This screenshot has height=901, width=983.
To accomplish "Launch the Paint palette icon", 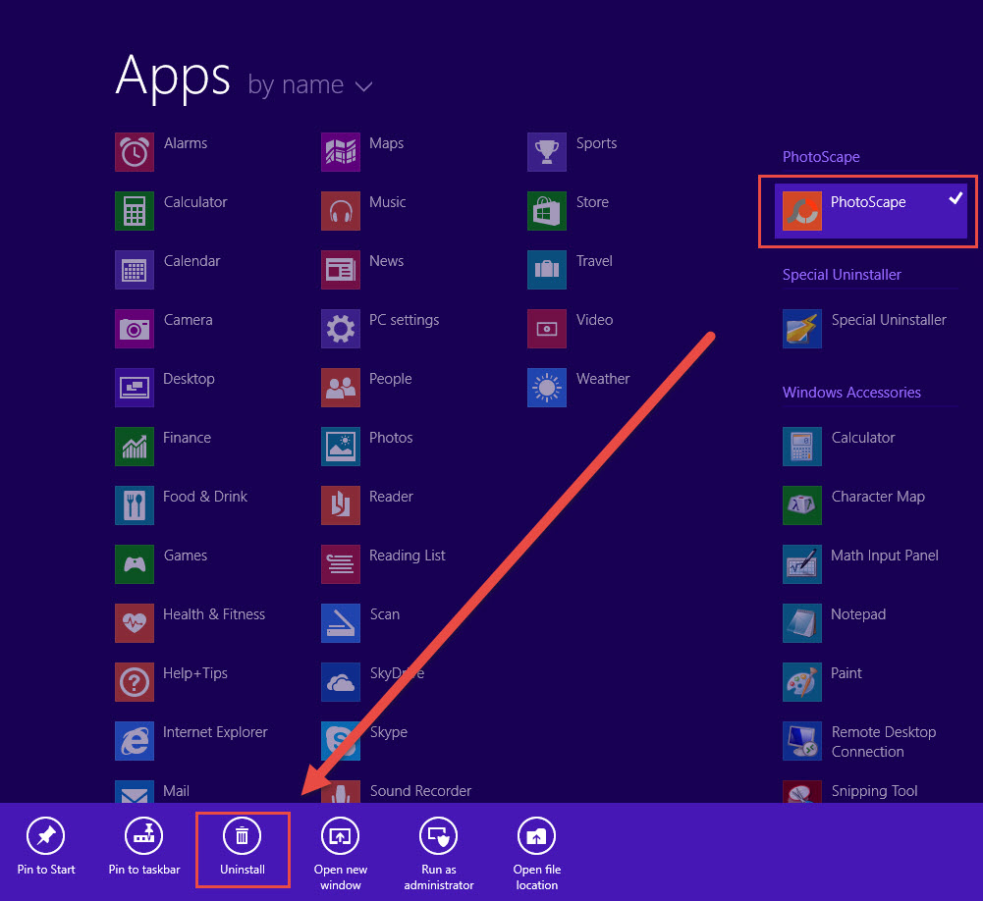I will click(802, 682).
